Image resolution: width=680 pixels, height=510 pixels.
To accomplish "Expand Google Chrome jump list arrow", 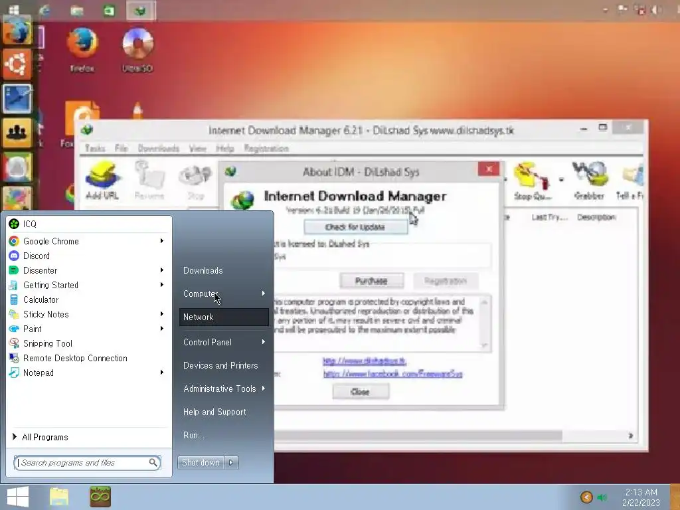I will click(162, 240).
